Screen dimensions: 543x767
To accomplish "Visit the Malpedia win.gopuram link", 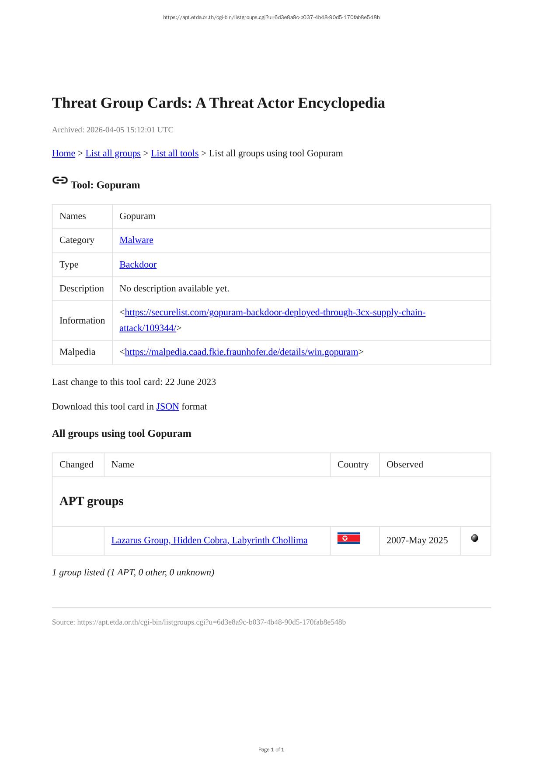I will (x=241, y=352).
